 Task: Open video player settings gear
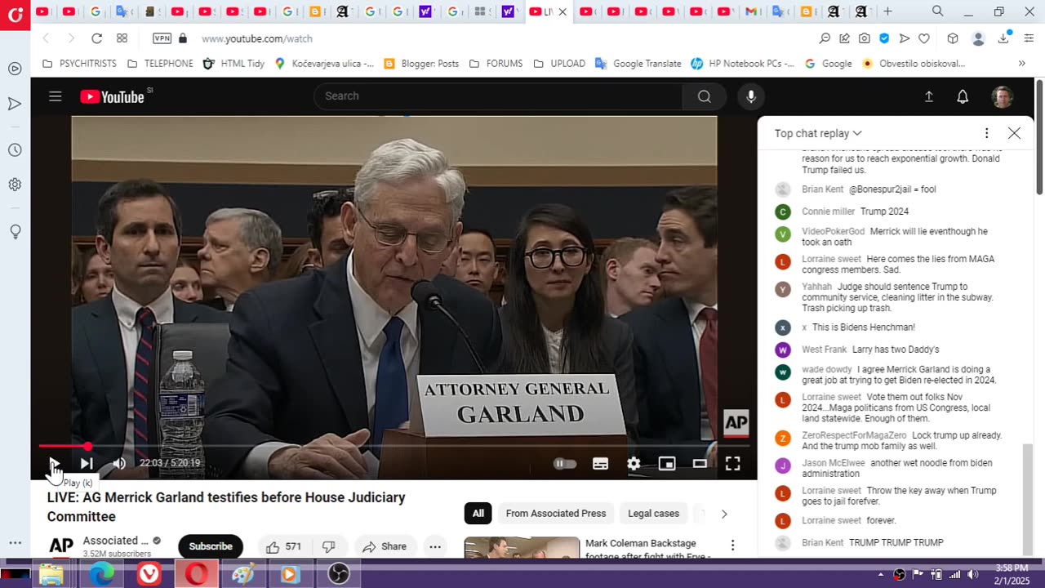tap(634, 464)
